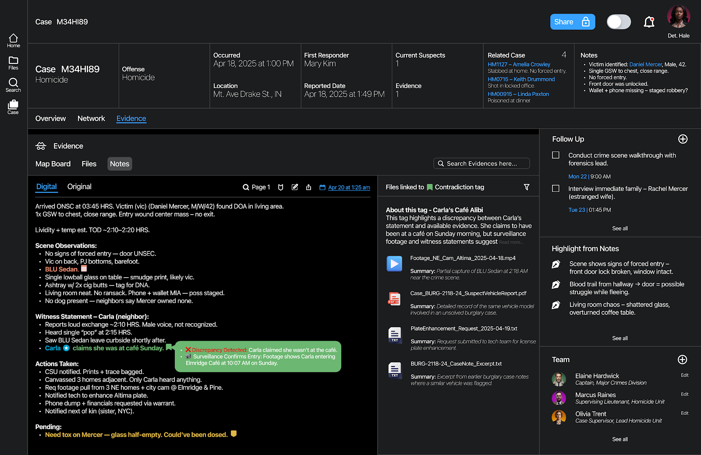Click See all under Team
The height and width of the screenshot is (455, 701).
pos(620,440)
